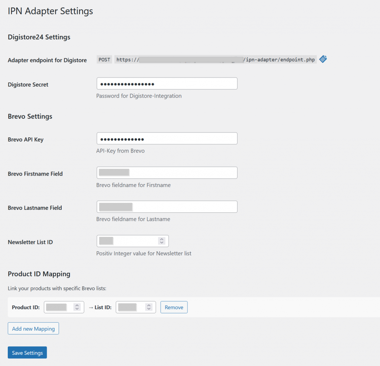Decrement the Product ID using down arrow
380x366 pixels.
pos(77,309)
